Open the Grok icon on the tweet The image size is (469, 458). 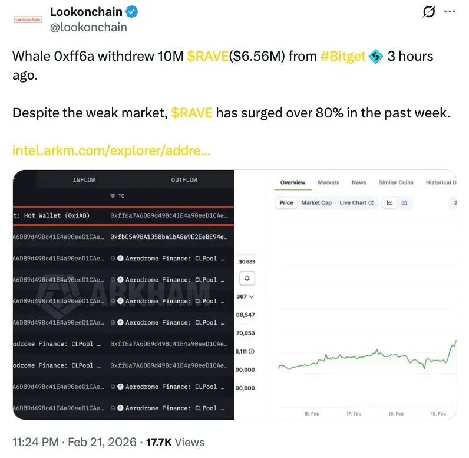[x=429, y=12]
